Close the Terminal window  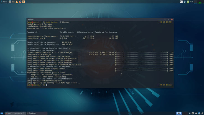click(172, 19)
